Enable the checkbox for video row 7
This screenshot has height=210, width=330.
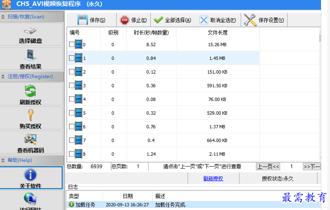click(x=71, y=140)
